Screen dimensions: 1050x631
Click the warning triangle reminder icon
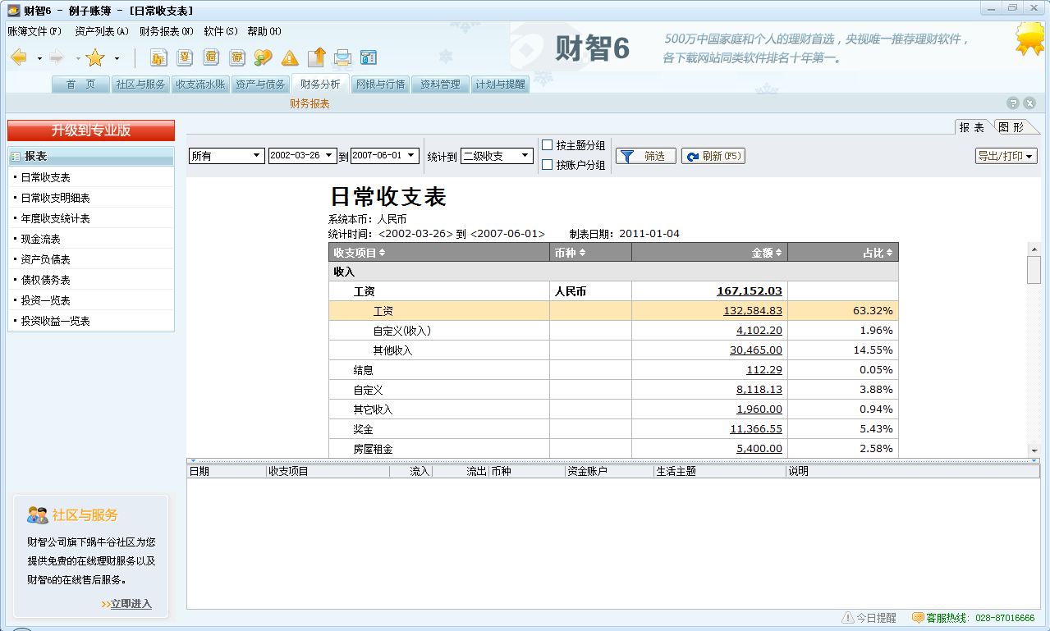pos(290,58)
